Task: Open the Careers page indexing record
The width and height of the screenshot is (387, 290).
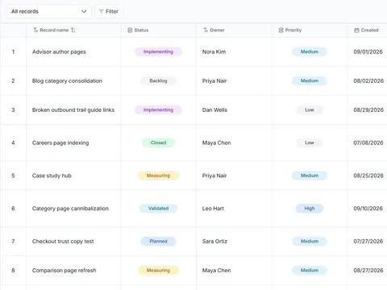Action: tap(60, 143)
